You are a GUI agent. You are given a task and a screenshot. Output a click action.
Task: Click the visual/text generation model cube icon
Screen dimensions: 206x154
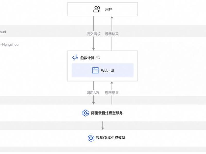click(91, 138)
